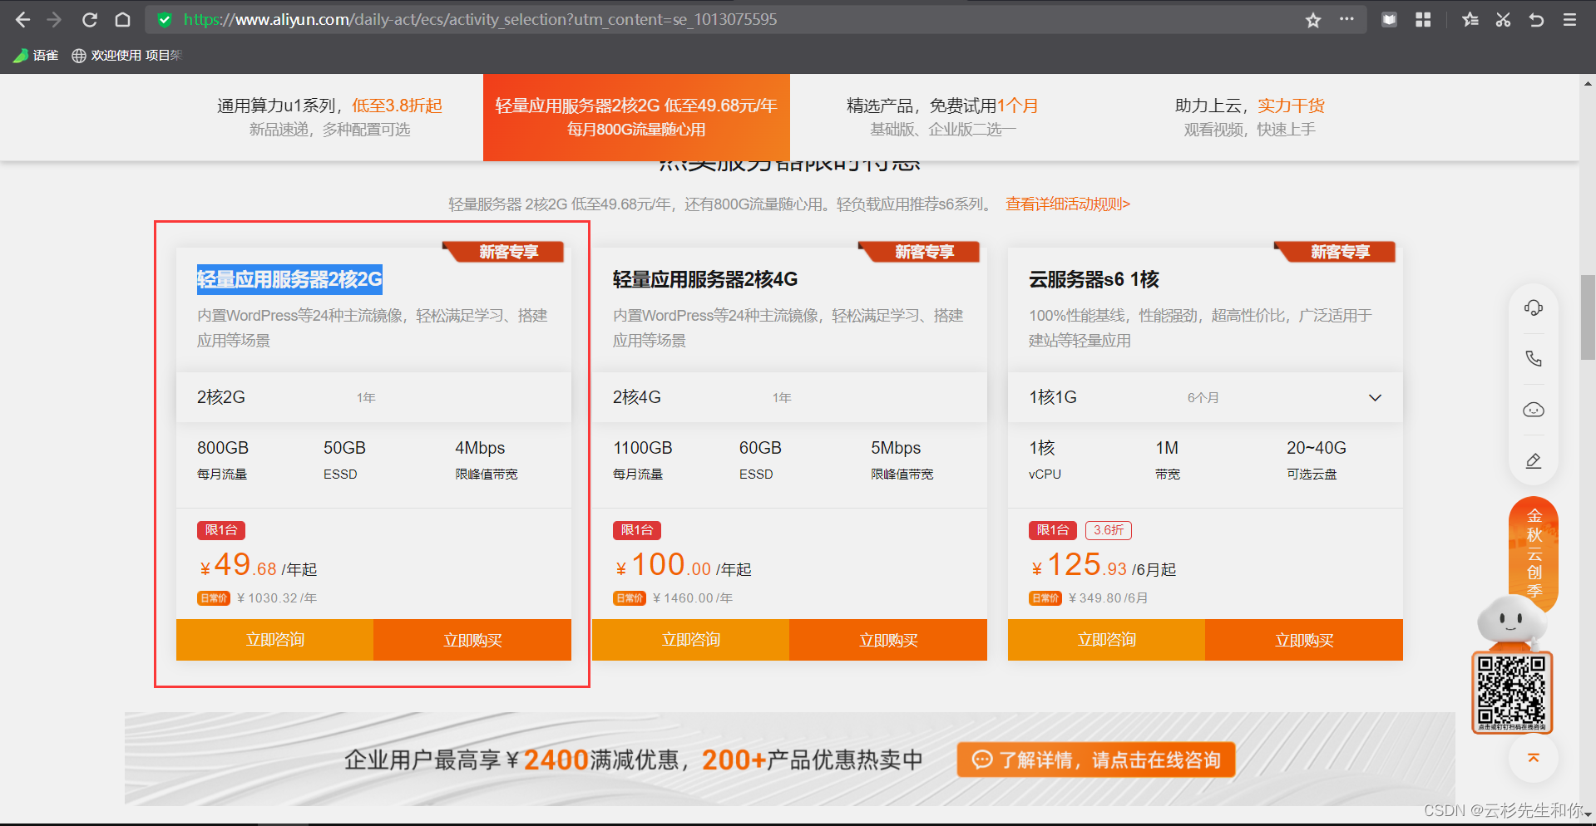
Task: Open the address bar three-dots menu
Action: (1346, 19)
